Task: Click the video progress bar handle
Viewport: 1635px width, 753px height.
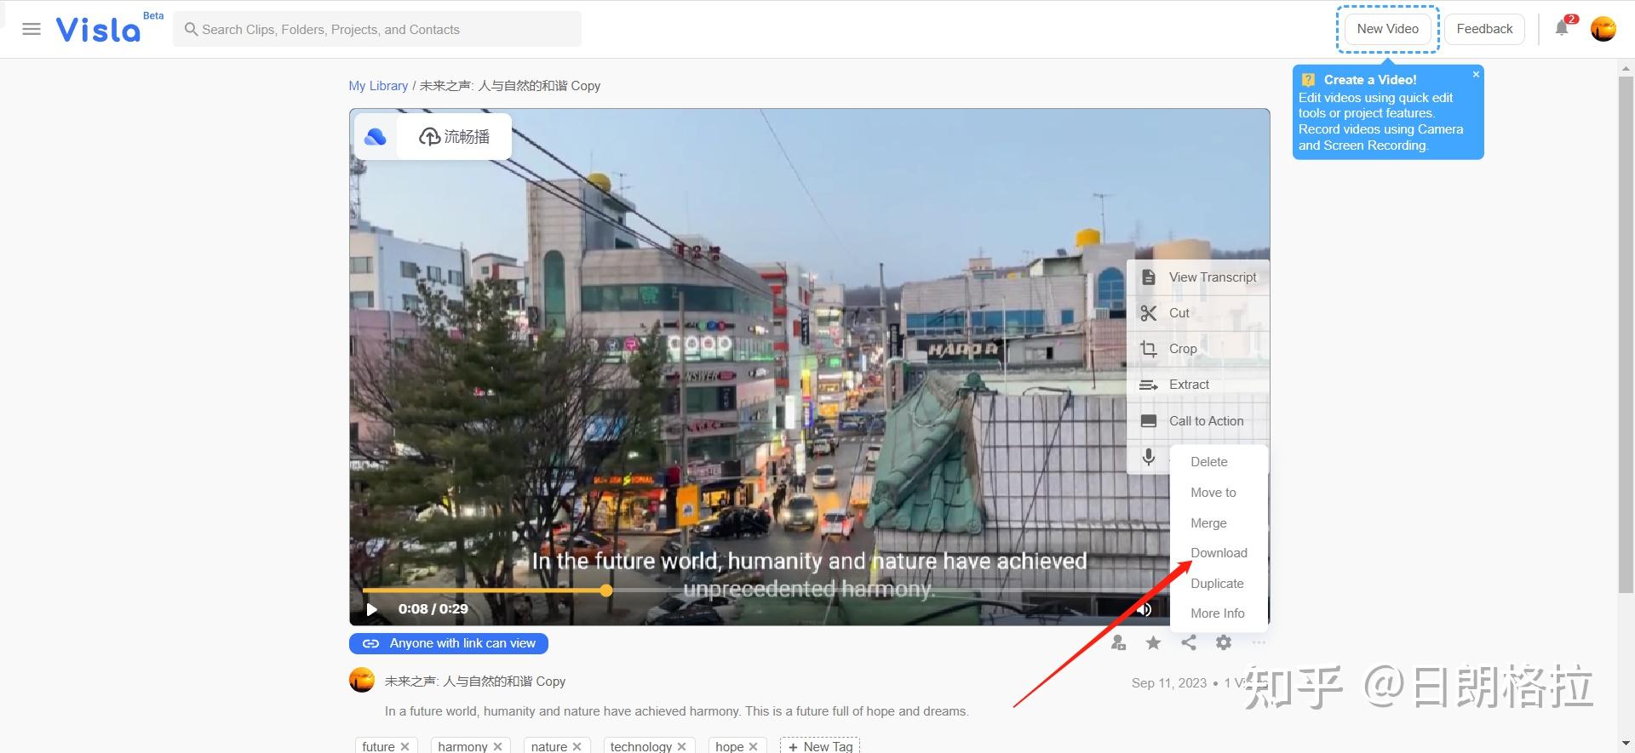Action: point(606,590)
